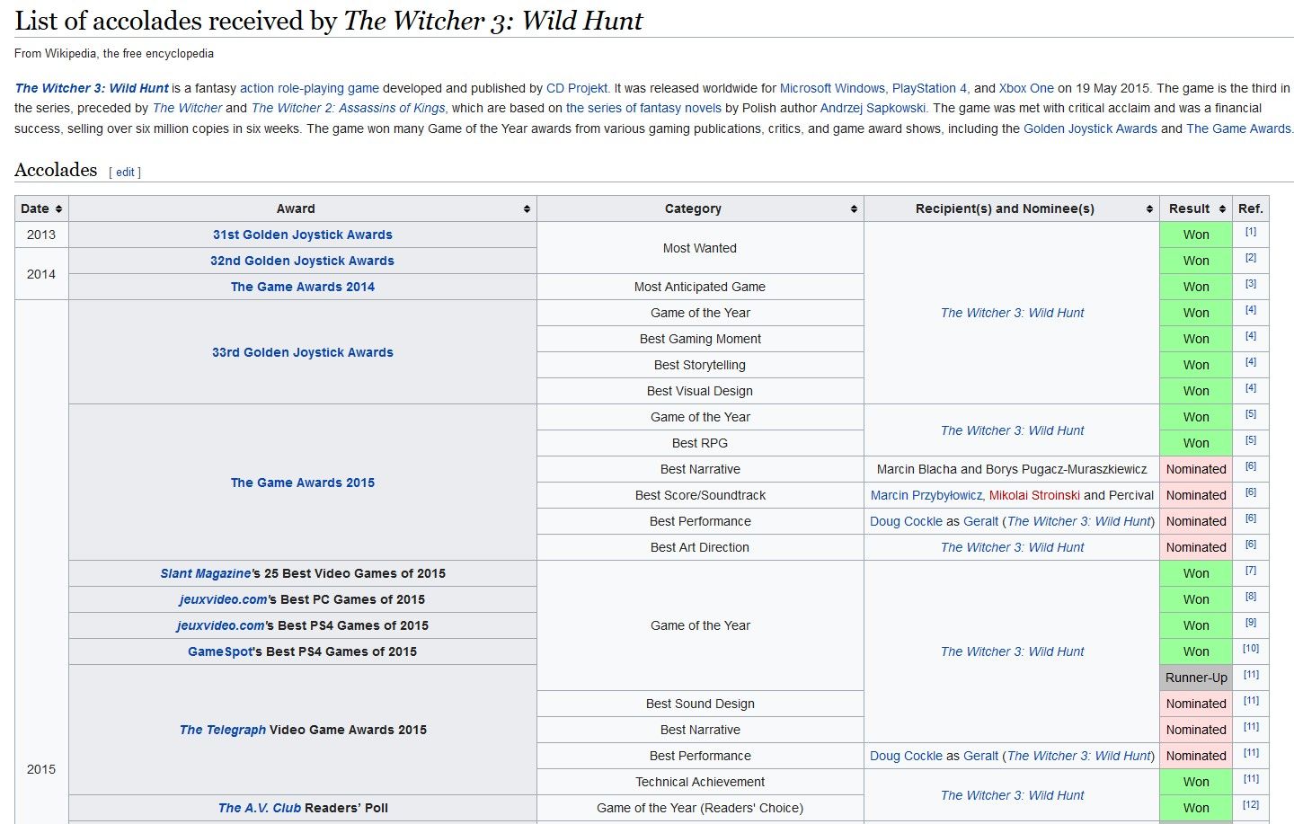
Task: Jump to reference [7]
Action: click(x=1251, y=571)
